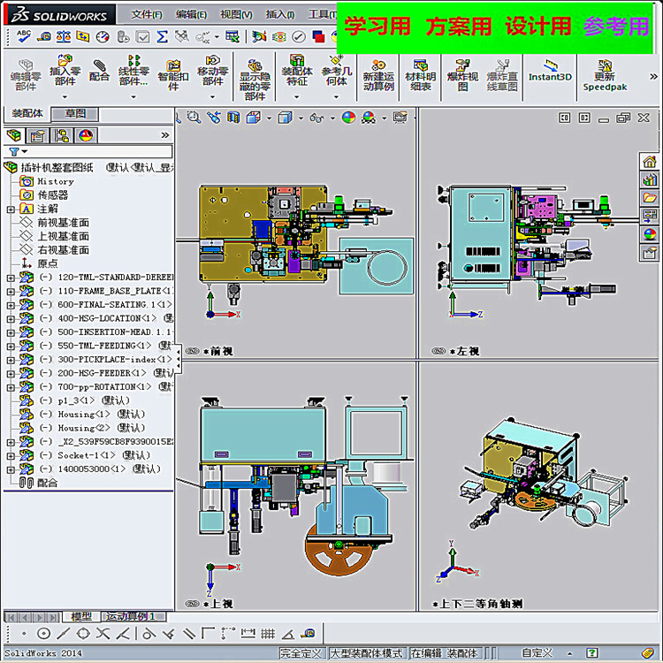The width and height of the screenshot is (663, 663).
Task: Click 自定义 units in status bar
Action: pyautogui.click(x=537, y=652)
